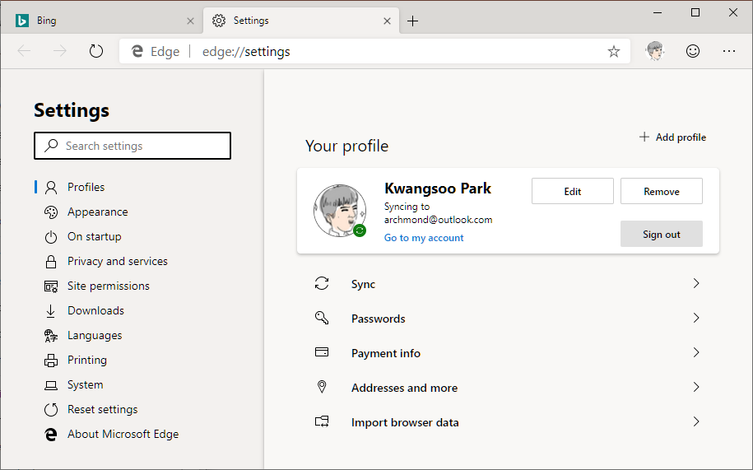This screenshot has width=753, height=470.
Task: Click Add profile
Action: pos(673,137)
